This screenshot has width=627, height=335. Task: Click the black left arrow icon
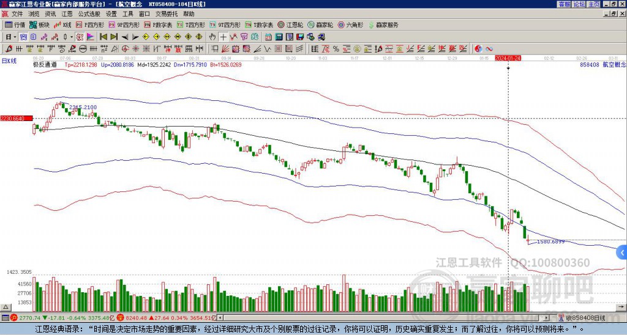(125, 37)
